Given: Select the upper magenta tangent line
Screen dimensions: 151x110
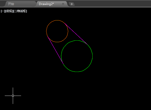Looking at the screenshot, I should [x=76, y=34].
